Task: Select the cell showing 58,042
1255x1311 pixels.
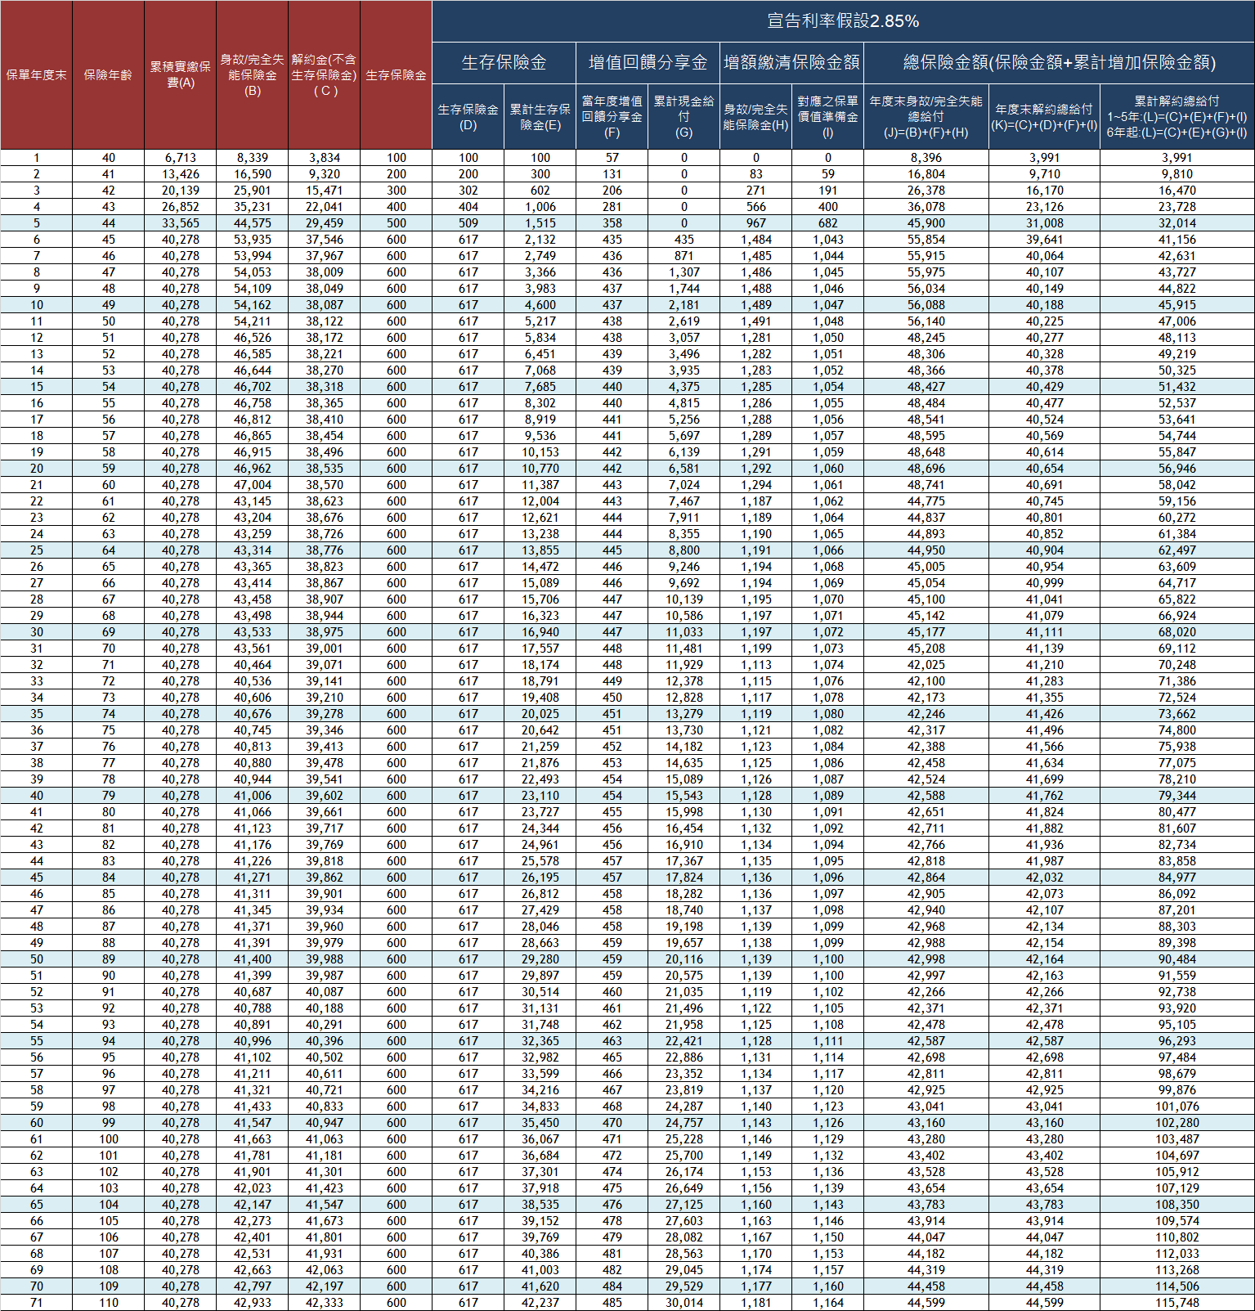Action: click(1177, 485)
